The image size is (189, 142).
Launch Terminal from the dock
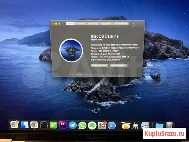click(x=44, y=125)
